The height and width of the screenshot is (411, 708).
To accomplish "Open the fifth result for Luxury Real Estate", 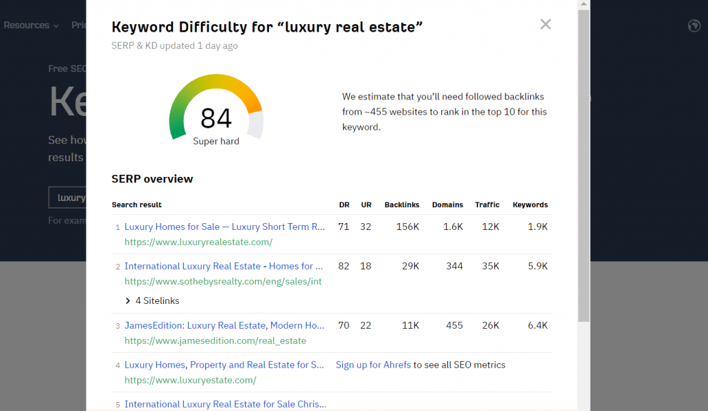I will click(x=225, y=404).
